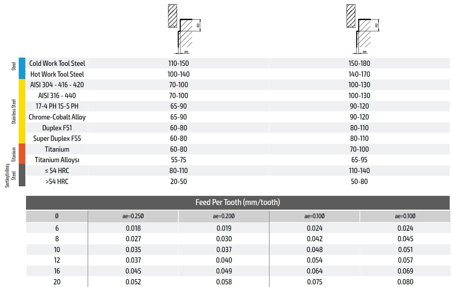Click the "Titanium Alloysı" row label

(x=57, y=160)
